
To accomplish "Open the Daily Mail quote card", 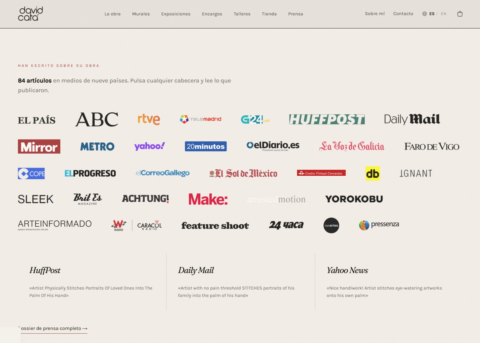I will click(241, 282).
